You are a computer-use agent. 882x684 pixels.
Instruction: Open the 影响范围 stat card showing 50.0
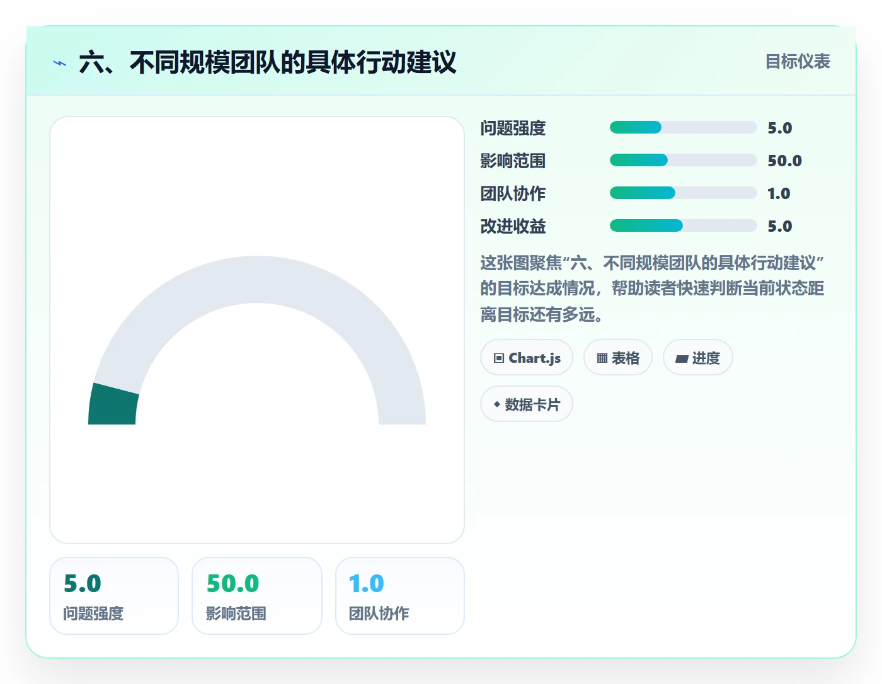point(257,596)
